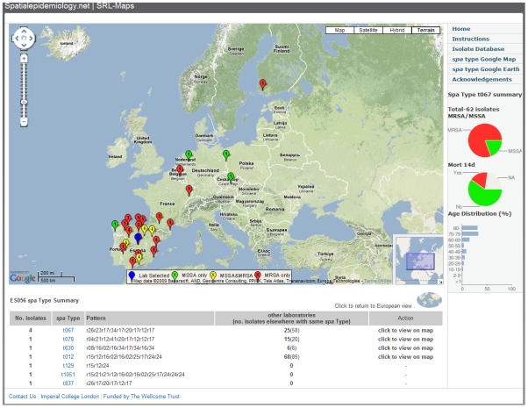Select the green marker in northwest Spain
This screenshot has width=528, height=408.
point(115,225)
